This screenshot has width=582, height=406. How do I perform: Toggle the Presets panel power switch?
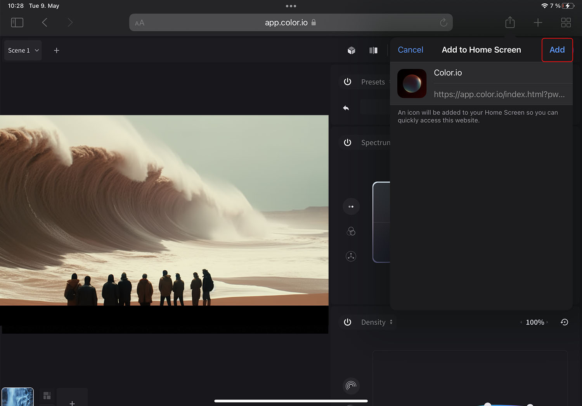[347, 82]
